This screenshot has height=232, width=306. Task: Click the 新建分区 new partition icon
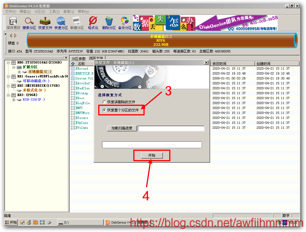(77, 23)
